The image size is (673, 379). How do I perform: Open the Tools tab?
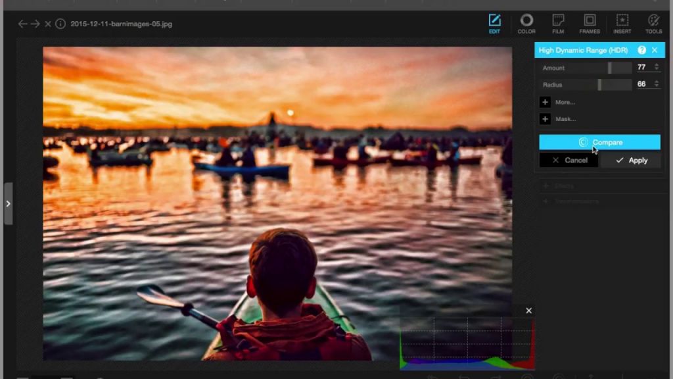click(653, 24)
